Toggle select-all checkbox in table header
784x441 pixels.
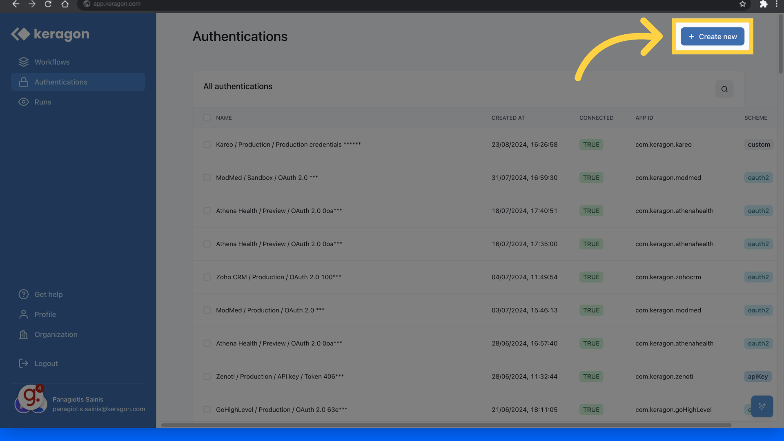(207, 118)
